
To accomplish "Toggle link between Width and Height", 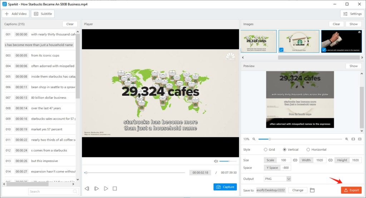I will click(x=330, y=160).
